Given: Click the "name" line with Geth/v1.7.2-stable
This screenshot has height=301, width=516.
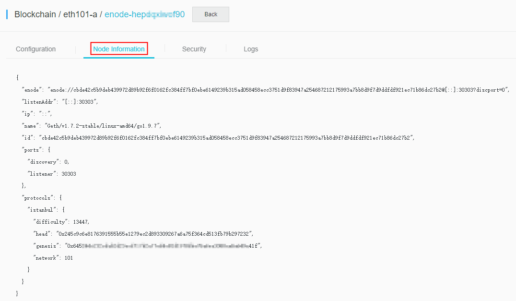Looking at the screenshot, I should 92,126.
